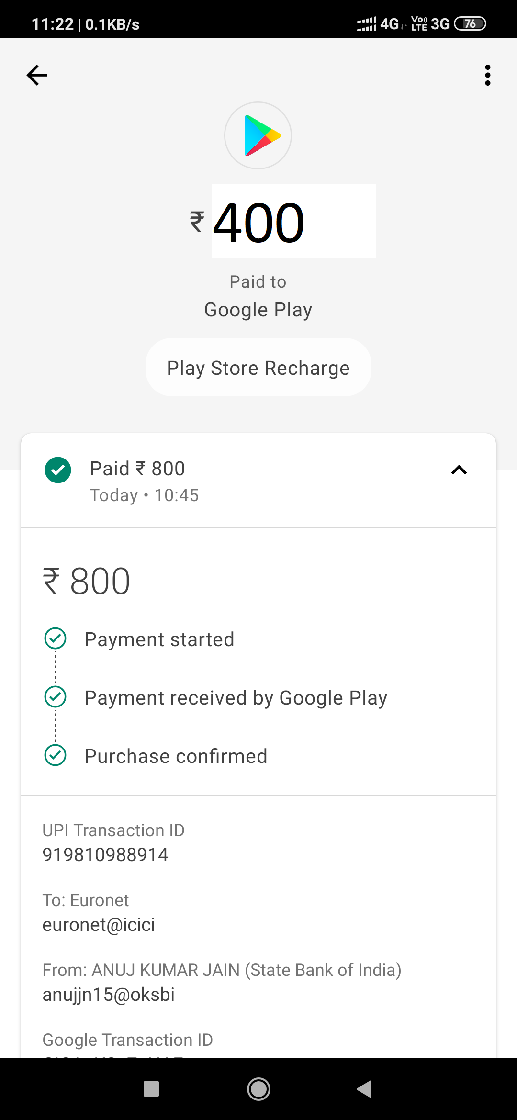This screenshot has height=1120, width=517.
Task: Tap the ₹400 amount field
Action: coord(293,222)
